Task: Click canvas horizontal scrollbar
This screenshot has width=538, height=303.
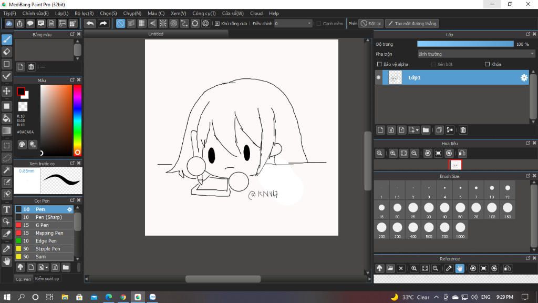Action: point(223,279)
